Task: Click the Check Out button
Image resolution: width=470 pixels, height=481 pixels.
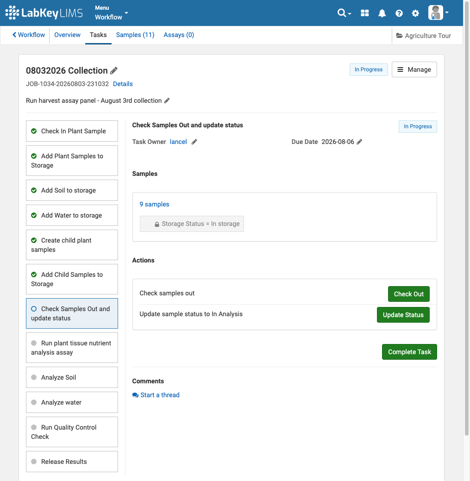Action: coord(408,294)
